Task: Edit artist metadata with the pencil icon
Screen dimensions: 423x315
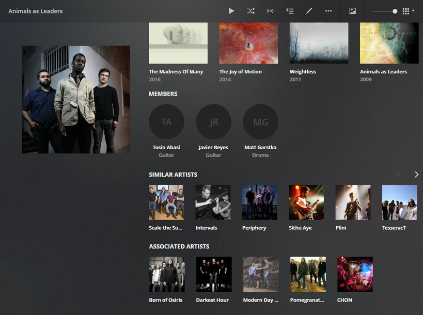Action: 309,11
